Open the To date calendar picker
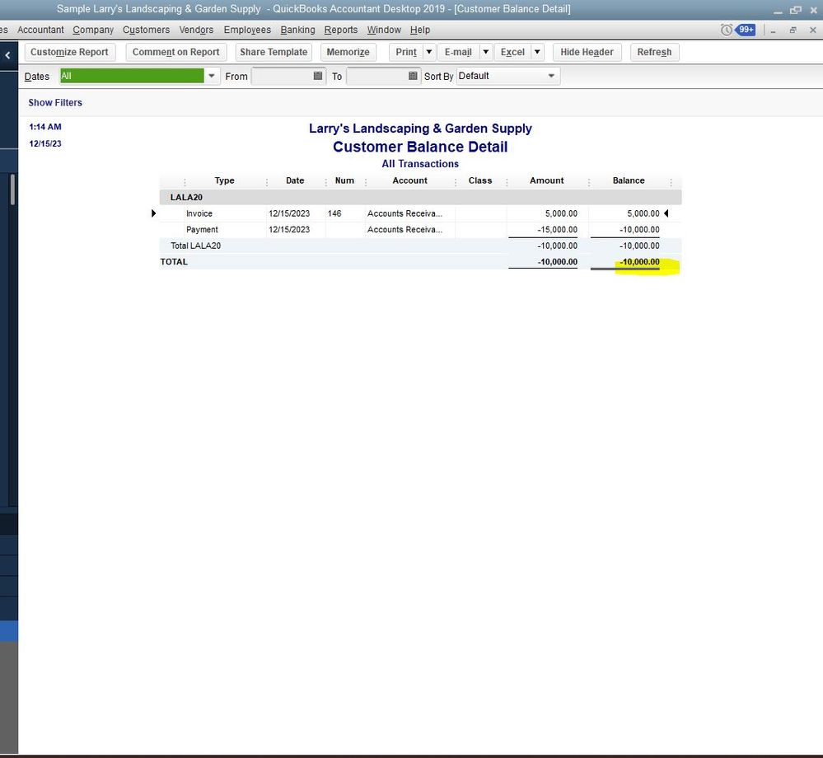 click(x=413, y=76)
